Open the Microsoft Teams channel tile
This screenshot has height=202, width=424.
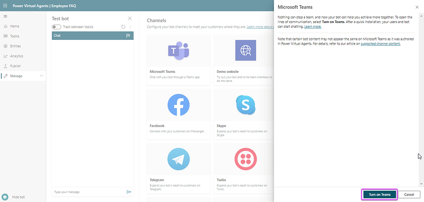pyautogui.click(x=179, y=60)
